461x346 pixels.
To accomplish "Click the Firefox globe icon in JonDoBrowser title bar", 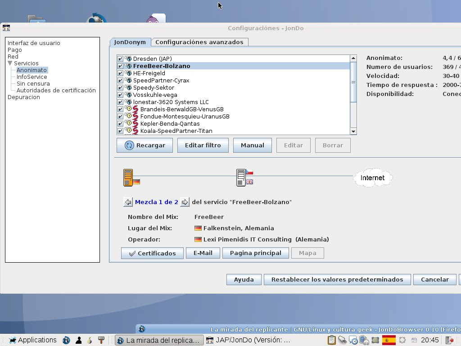I will (142, 329).
